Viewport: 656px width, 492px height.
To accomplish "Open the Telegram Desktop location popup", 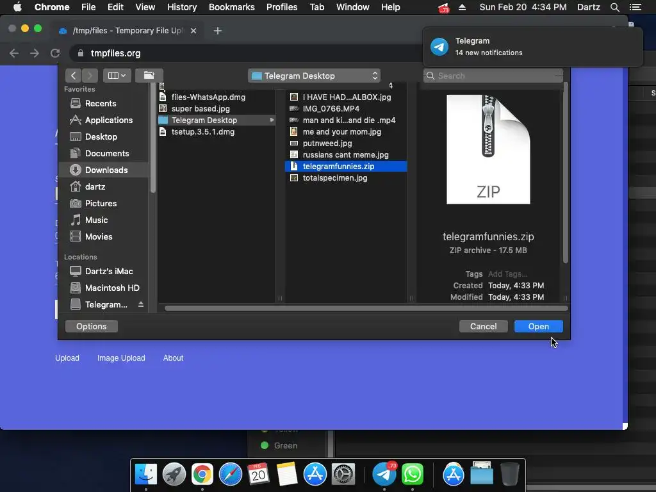I will [314, 76].
